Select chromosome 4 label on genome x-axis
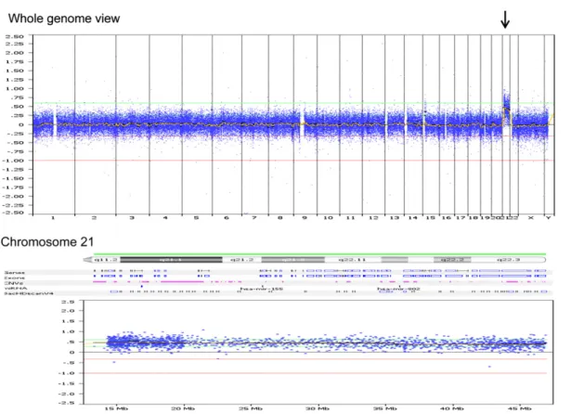571x414 pixels. (165, 218)
